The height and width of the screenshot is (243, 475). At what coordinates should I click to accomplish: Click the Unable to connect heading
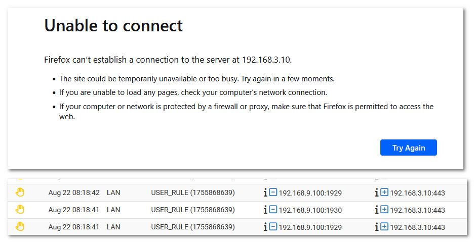113,25
